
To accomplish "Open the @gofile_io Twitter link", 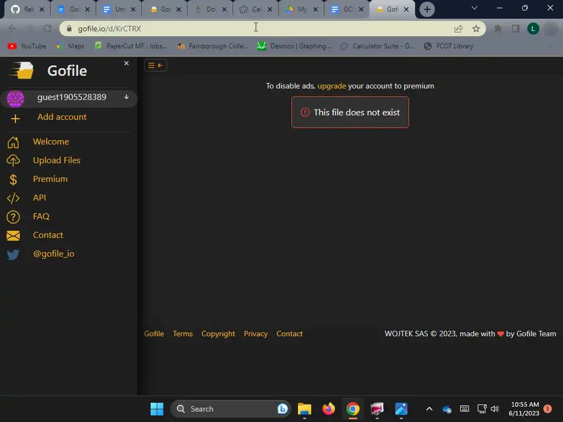I will point(54,254).
